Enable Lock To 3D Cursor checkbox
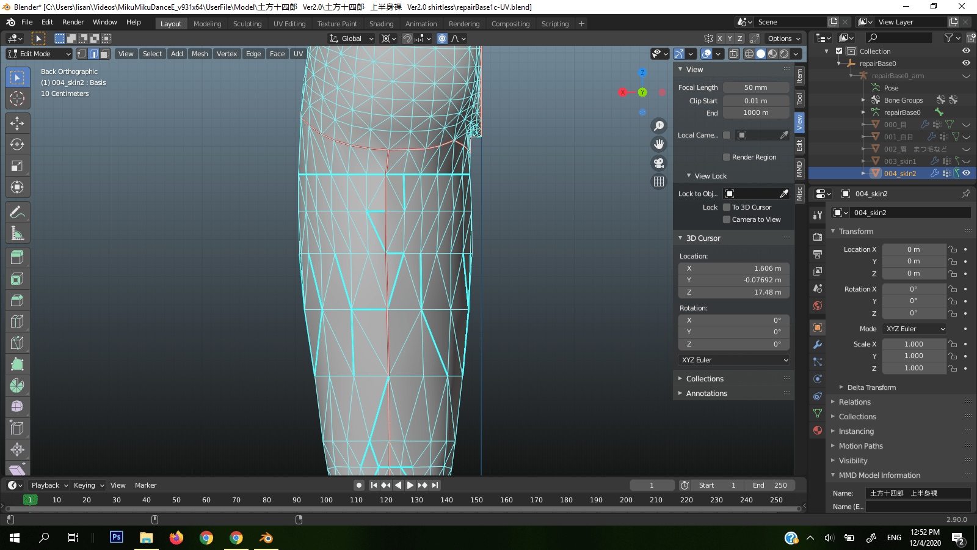 (x=727, y=207)
